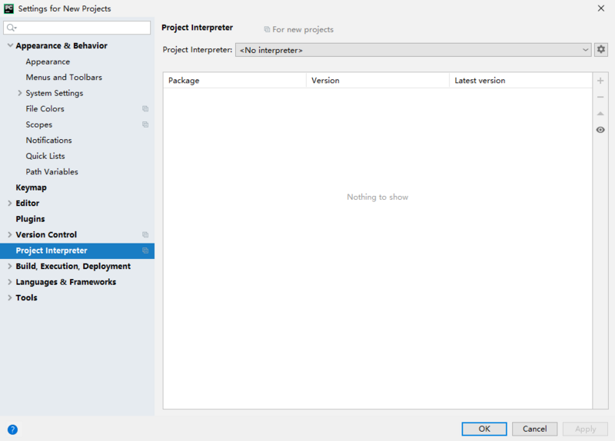Image resolution: width=615 pixels, height=441 pixels.
Task: Click project-level icon beside Version Control
Action: click(145, 234)
